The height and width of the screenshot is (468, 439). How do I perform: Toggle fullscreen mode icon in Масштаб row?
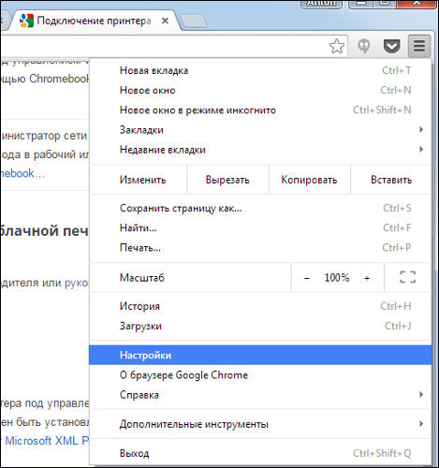point(407,277)
